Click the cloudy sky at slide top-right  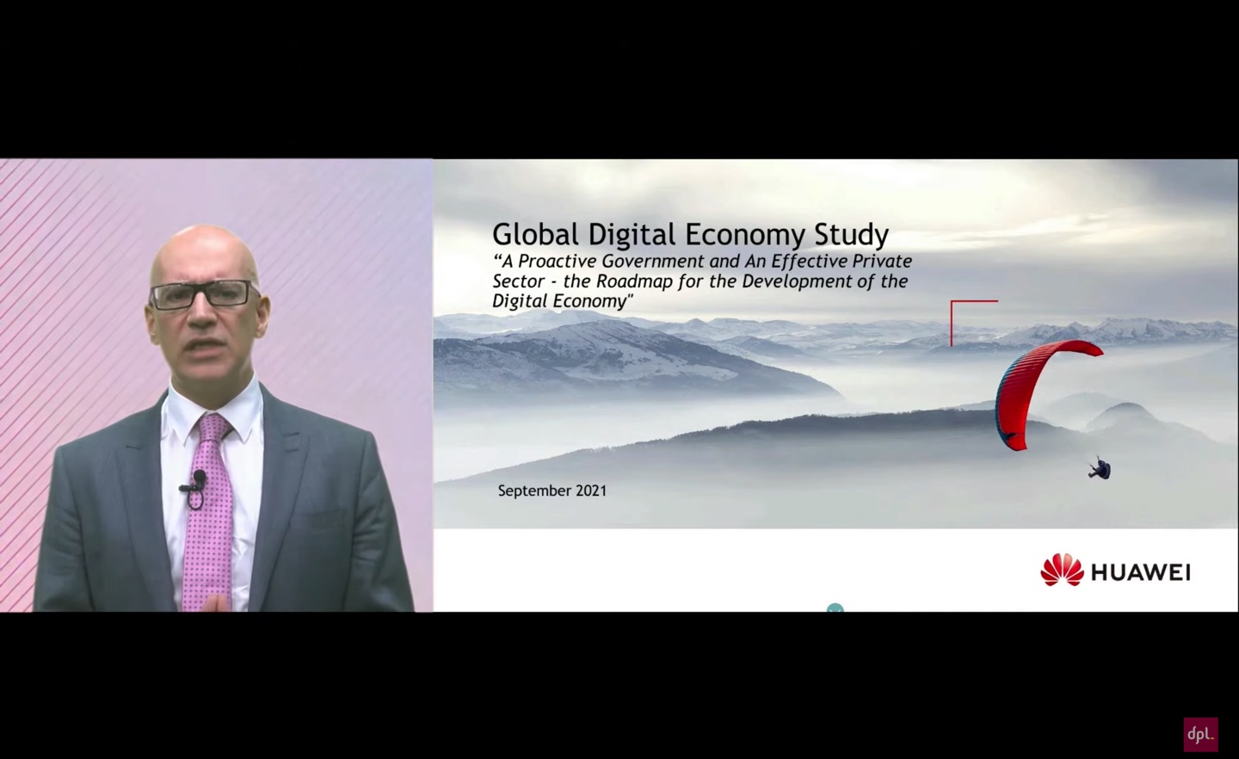1119,215
